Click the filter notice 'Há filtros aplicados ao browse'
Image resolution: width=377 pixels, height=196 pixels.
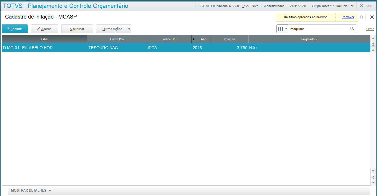tap(305, 17)
